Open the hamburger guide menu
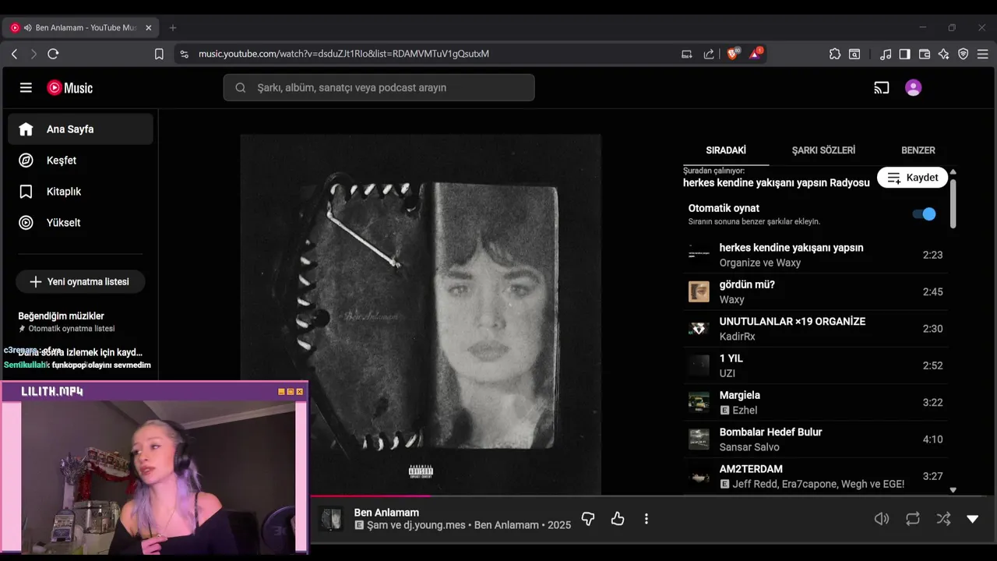Viewport: 997px width, 561px height. click(x=26, y=88)
